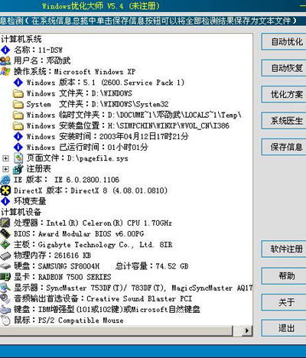Click the folder icon for Windows 文件夹
Viewport: 306px width, 358px height.
[18, 93]
